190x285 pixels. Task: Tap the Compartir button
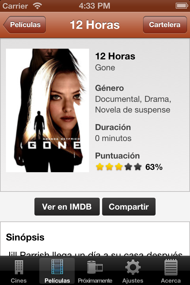click(x=129, y=207)
